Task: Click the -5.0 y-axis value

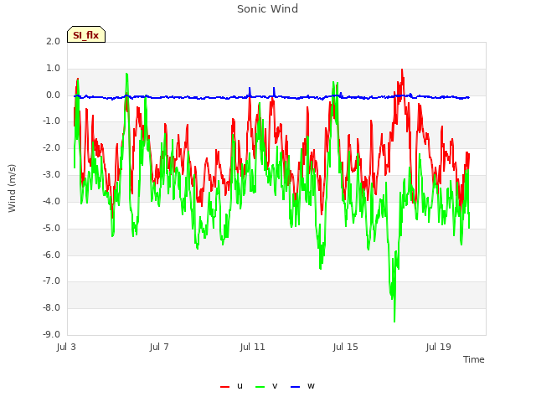Action: [51, 228]
